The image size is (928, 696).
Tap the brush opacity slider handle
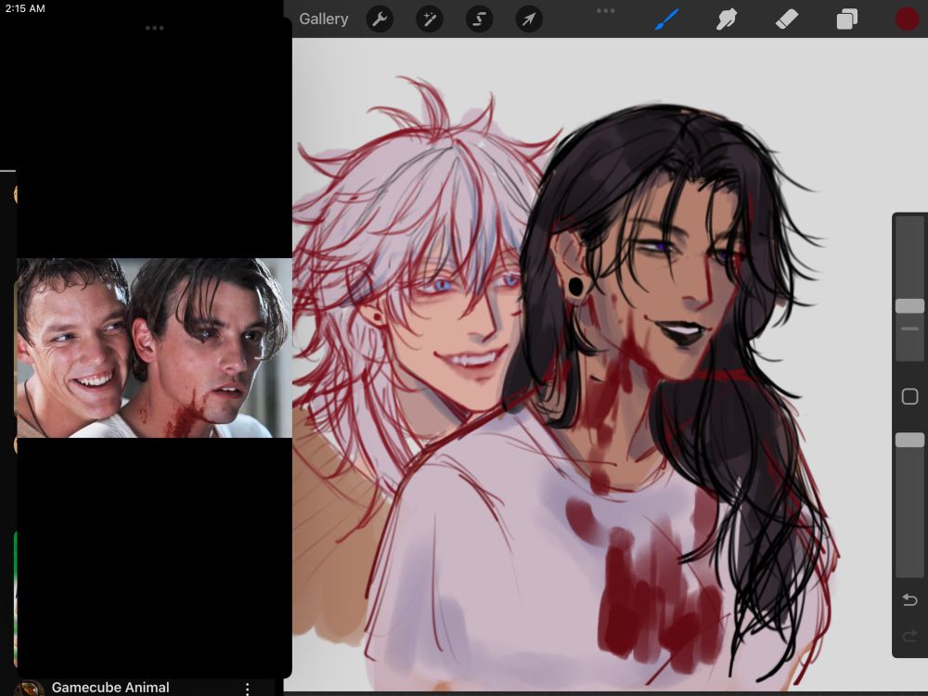pos(909,440)
